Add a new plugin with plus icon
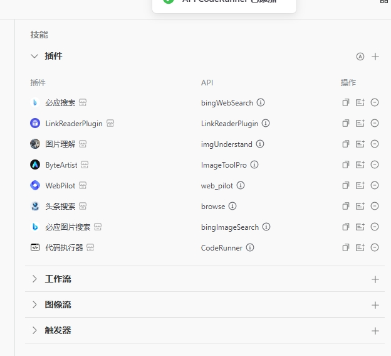 point(375,57)
